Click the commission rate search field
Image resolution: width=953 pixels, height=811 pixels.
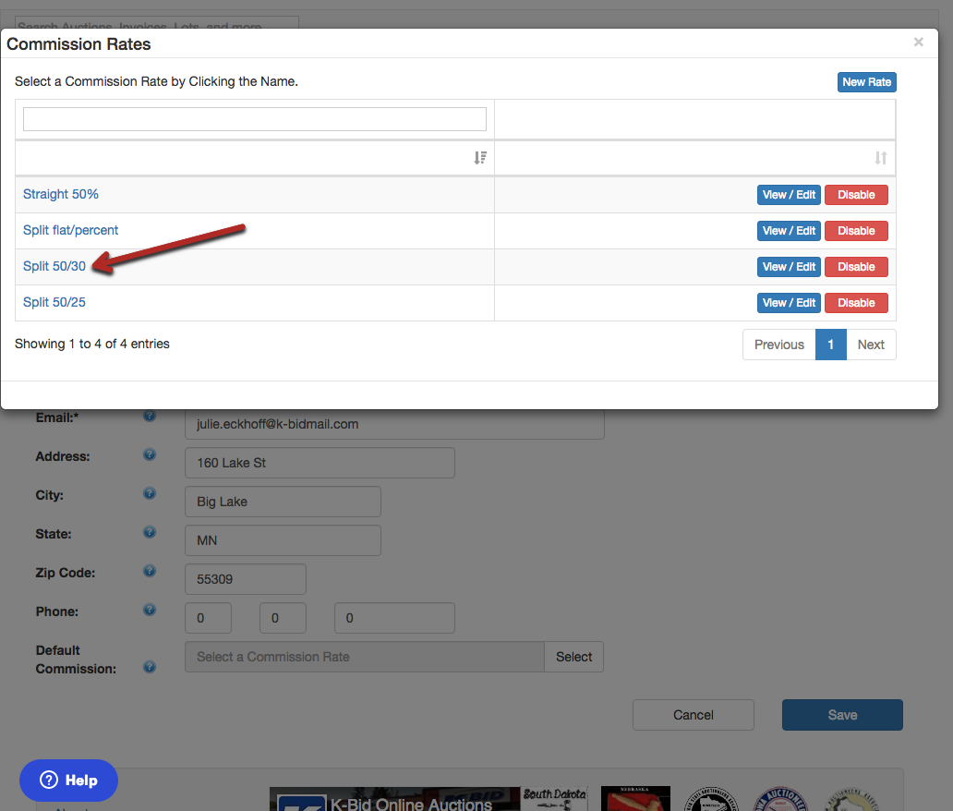(x=255, y=119)
